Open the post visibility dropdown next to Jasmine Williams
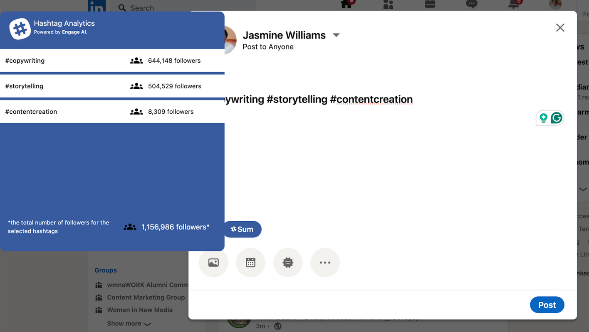Viewport: 589px width, 332px height. pos(336,35)
